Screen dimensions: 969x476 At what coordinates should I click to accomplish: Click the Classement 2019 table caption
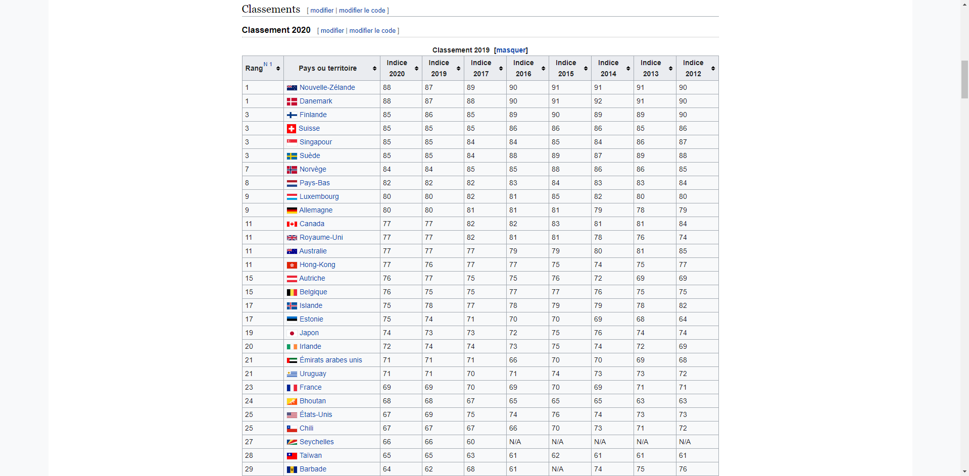[461, 50]
